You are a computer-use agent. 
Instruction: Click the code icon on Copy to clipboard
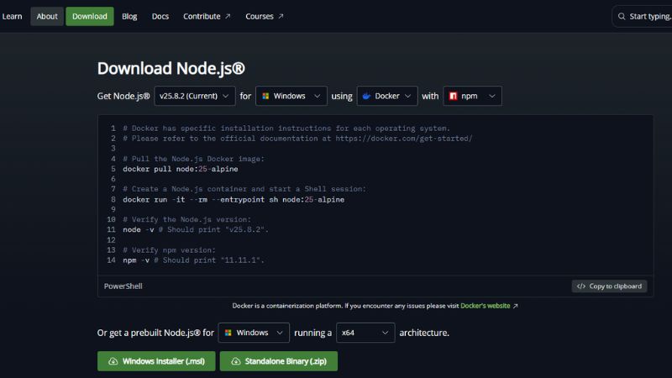581,286
